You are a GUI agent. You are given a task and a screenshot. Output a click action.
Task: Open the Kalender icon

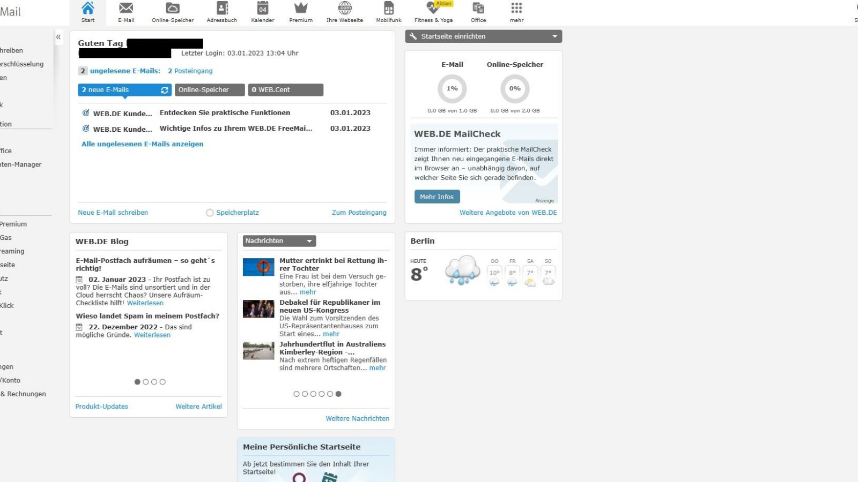coord(262,11)
